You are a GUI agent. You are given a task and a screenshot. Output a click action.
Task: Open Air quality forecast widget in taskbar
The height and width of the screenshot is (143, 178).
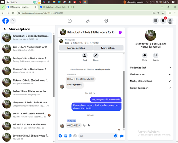pos(133,2)
